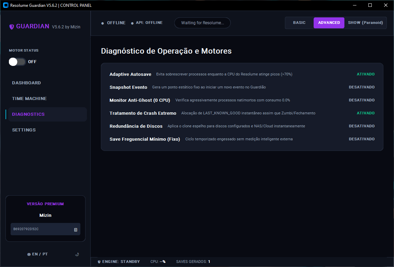
Task: Open the Time Machine section
Action: [29, 99]
